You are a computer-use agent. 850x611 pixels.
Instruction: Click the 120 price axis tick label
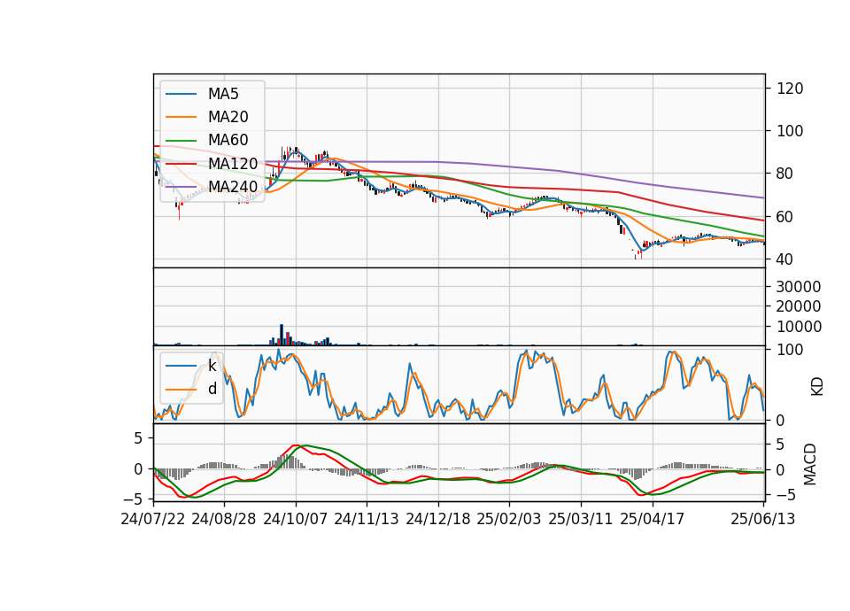click(790, 89)
